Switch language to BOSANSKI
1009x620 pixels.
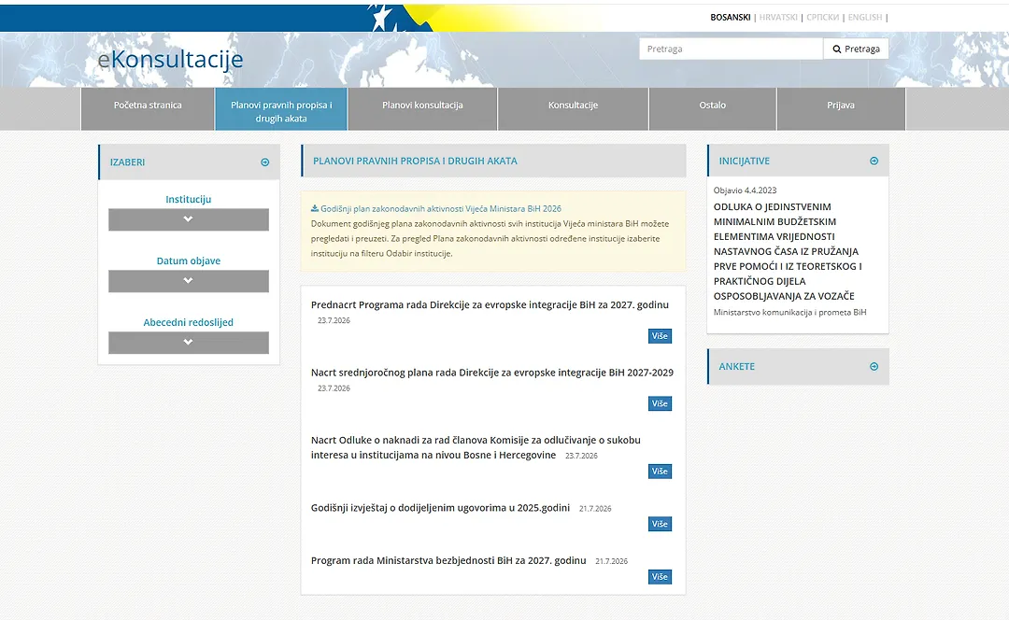point(730,18)
